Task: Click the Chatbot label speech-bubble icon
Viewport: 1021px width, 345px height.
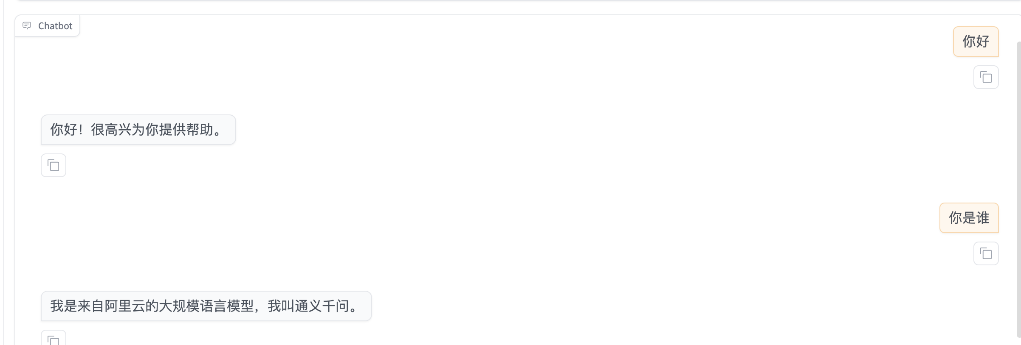Action: point(27,26)
